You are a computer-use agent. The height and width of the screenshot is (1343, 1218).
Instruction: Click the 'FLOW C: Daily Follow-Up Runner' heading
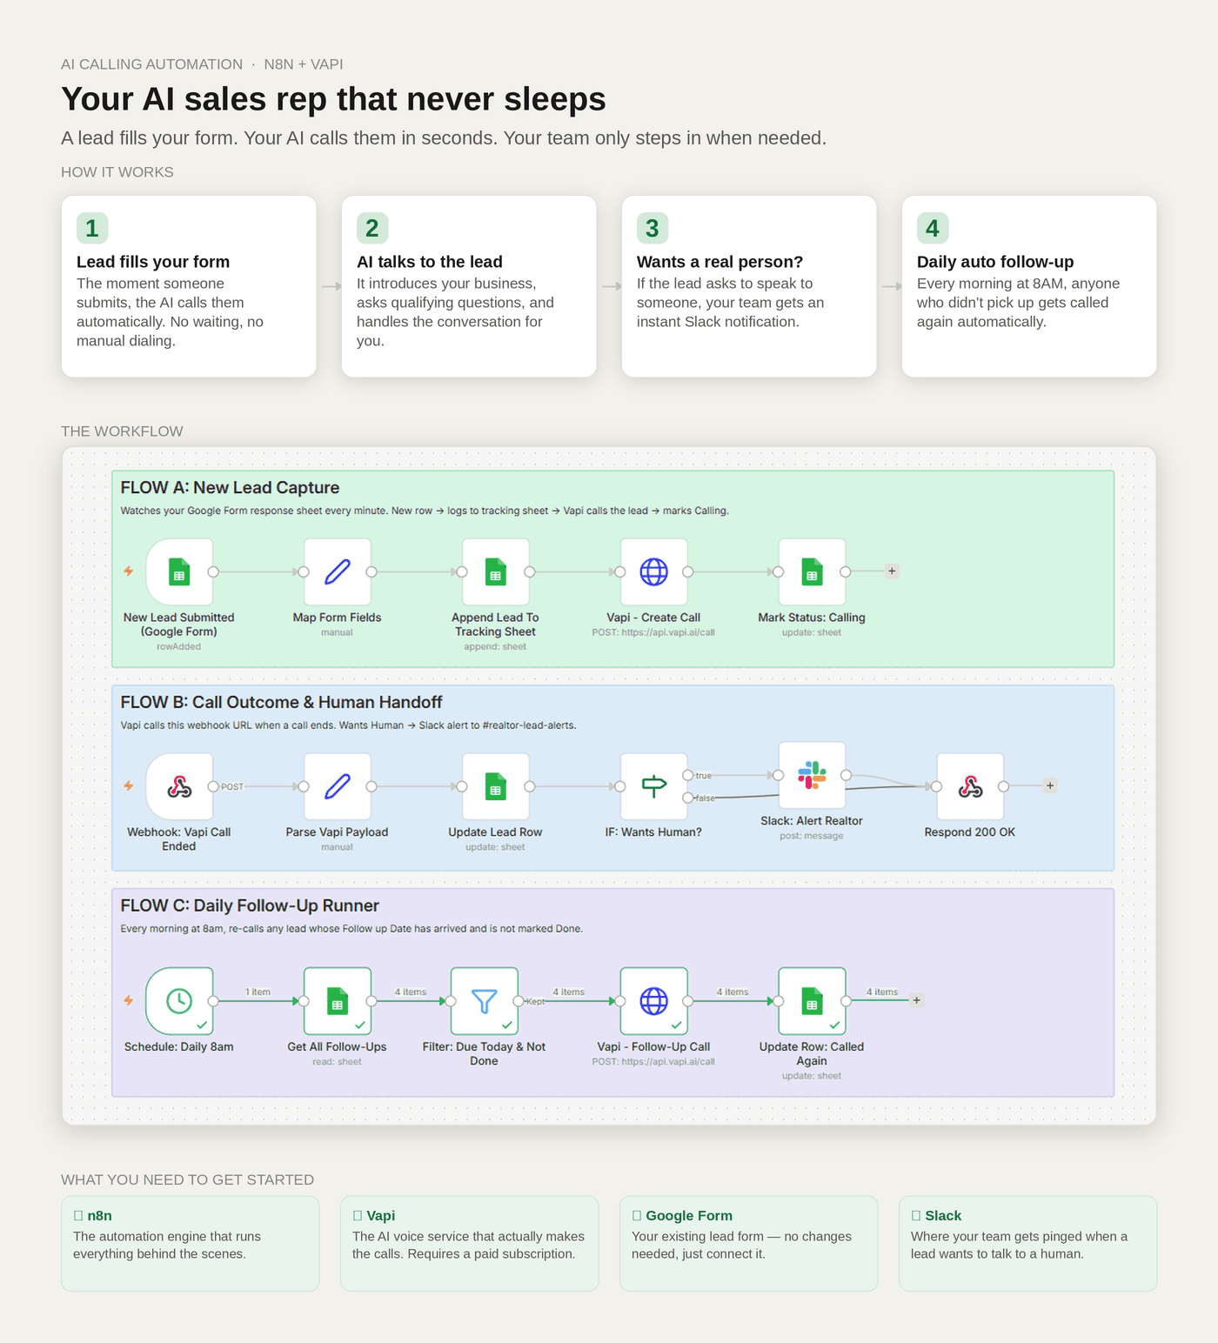[x=250, y=905]
